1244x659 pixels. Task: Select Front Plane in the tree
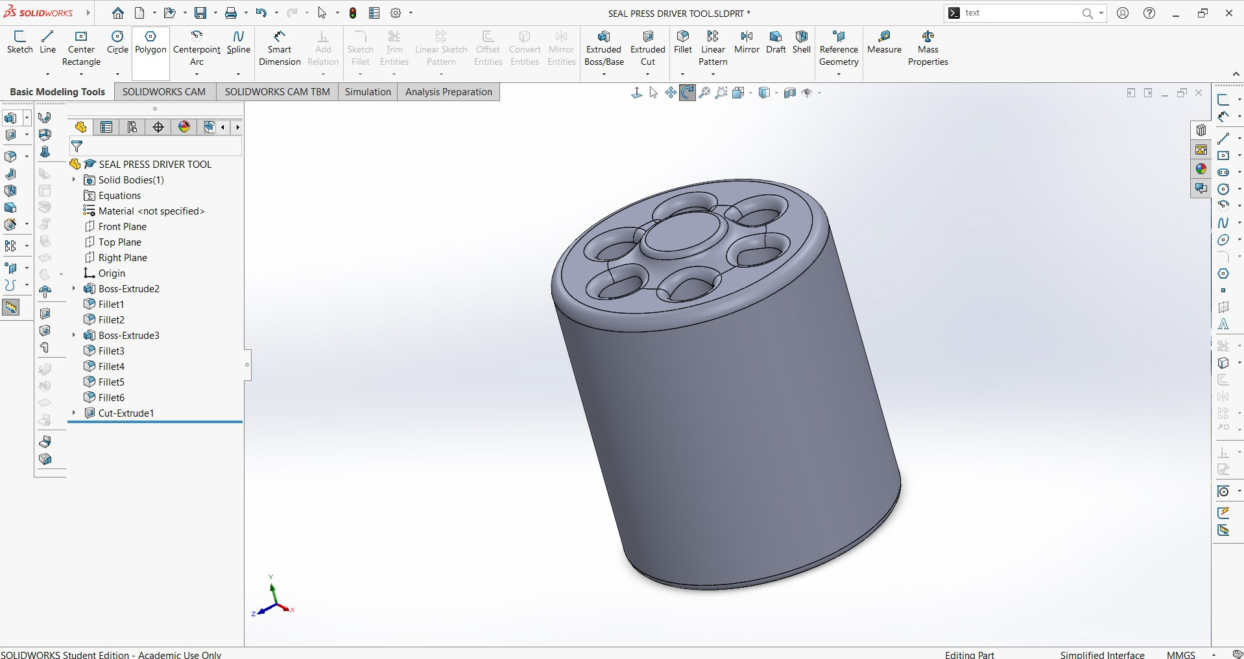click(x=122, y=226)
